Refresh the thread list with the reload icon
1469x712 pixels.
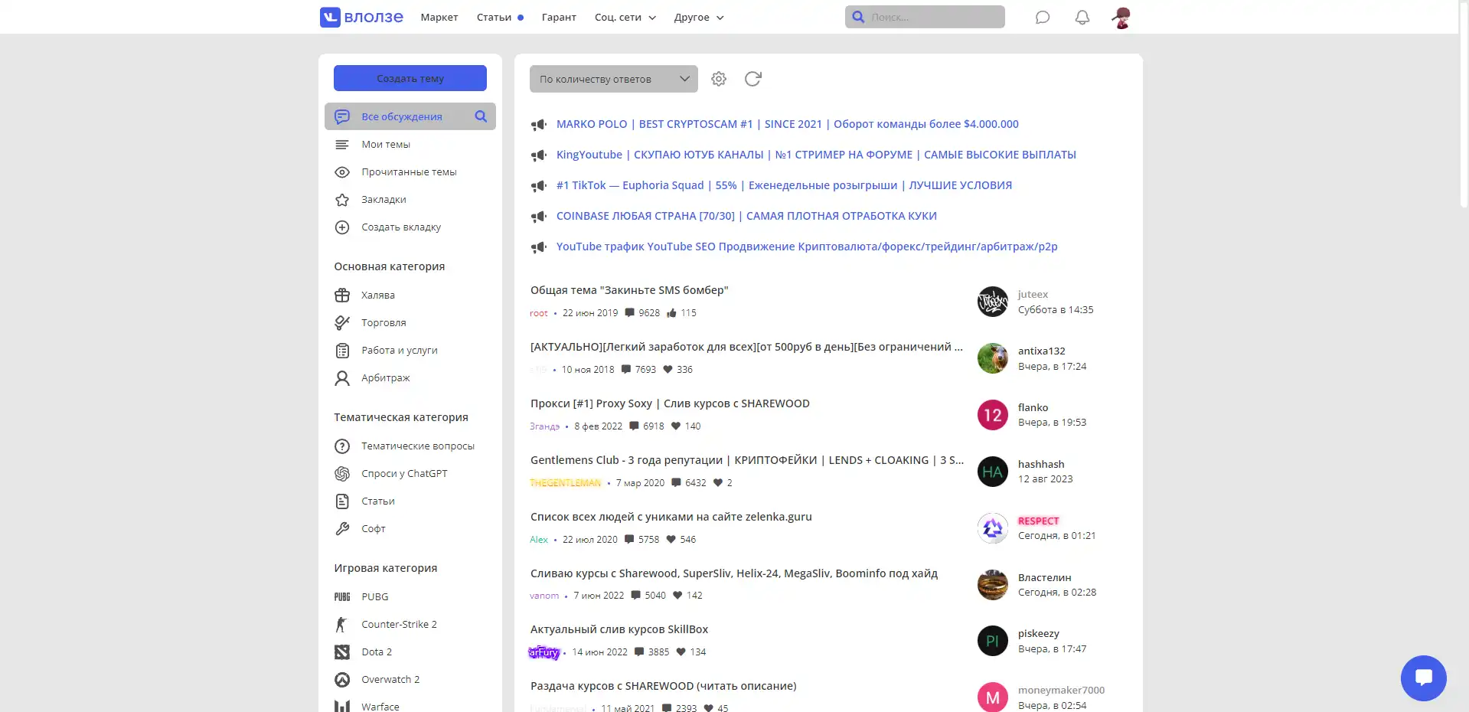point(752,79)
